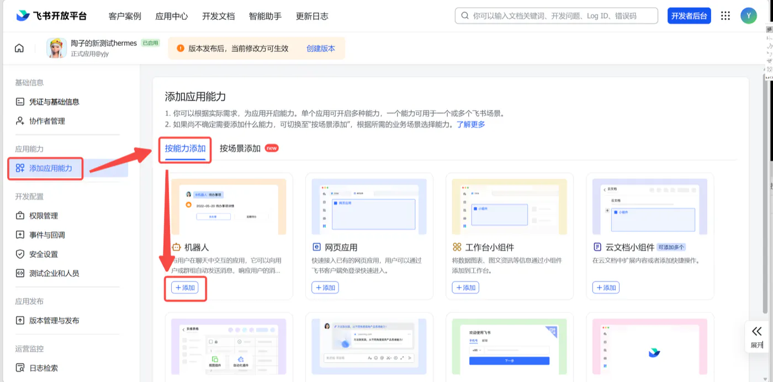
Task: Click the 机器人 robot icon
Action: point(176,247)
